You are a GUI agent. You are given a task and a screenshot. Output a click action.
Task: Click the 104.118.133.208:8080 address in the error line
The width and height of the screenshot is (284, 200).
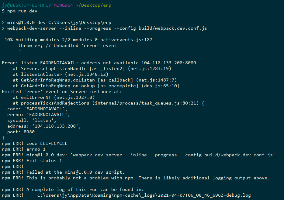click(x=169, y=63)
